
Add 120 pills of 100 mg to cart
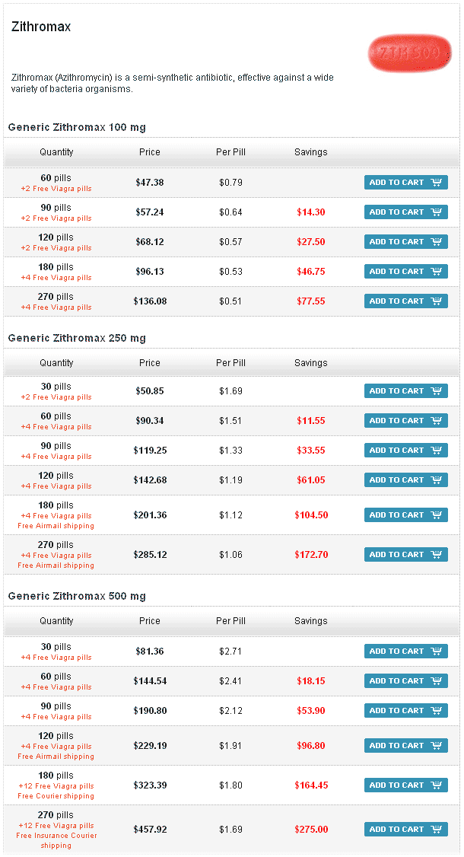[x=405, y=242]
